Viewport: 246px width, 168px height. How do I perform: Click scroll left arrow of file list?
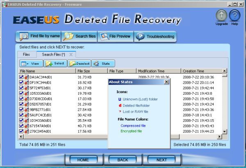click(21, 136)
